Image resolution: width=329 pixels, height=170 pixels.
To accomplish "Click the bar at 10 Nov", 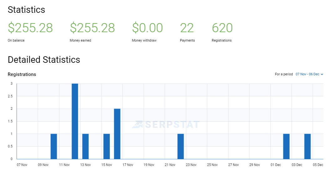I will pos(54,146).
